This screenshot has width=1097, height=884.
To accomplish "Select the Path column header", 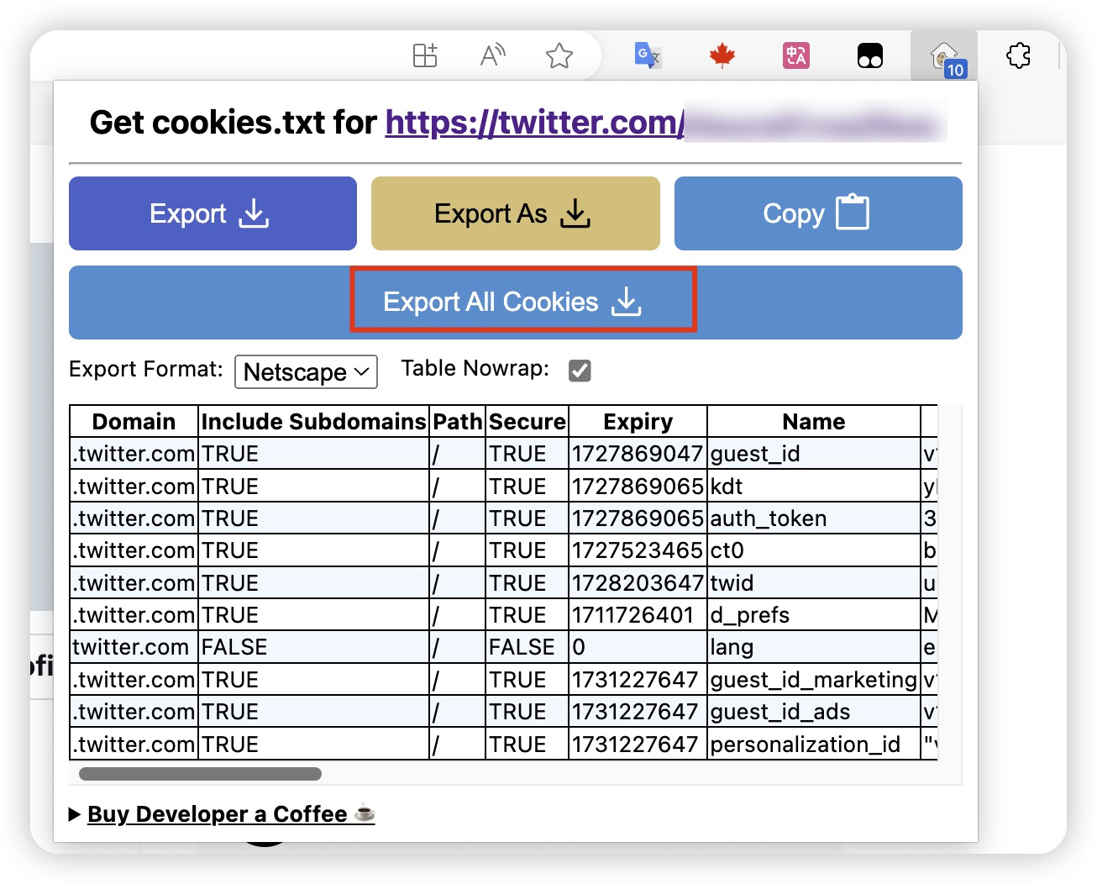I will point(457,421).
